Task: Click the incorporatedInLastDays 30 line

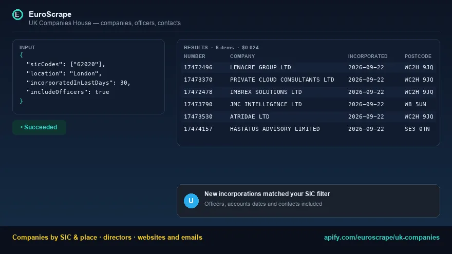Action: click(79, 83)
